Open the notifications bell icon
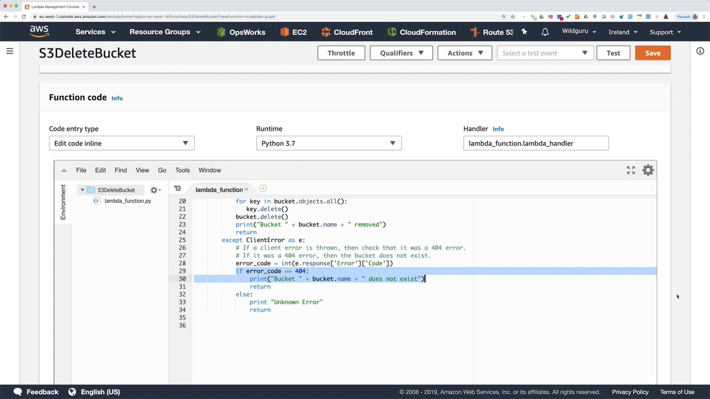Viewport: 710px width, 399px height. click(x=545, y=32)
